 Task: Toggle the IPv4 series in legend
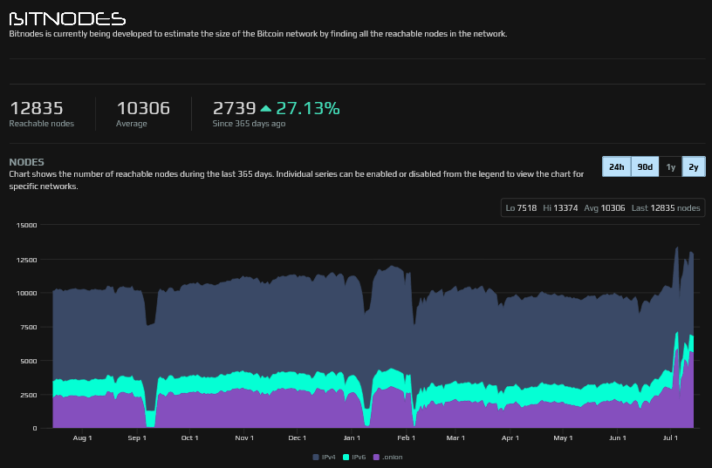coord(324,457)
